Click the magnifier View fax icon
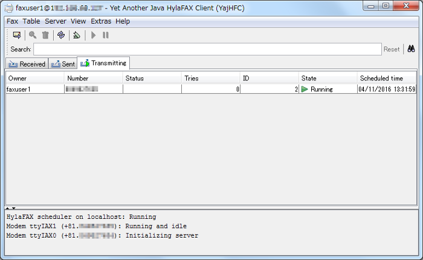423x260 pixels. (x=33, y=35)
